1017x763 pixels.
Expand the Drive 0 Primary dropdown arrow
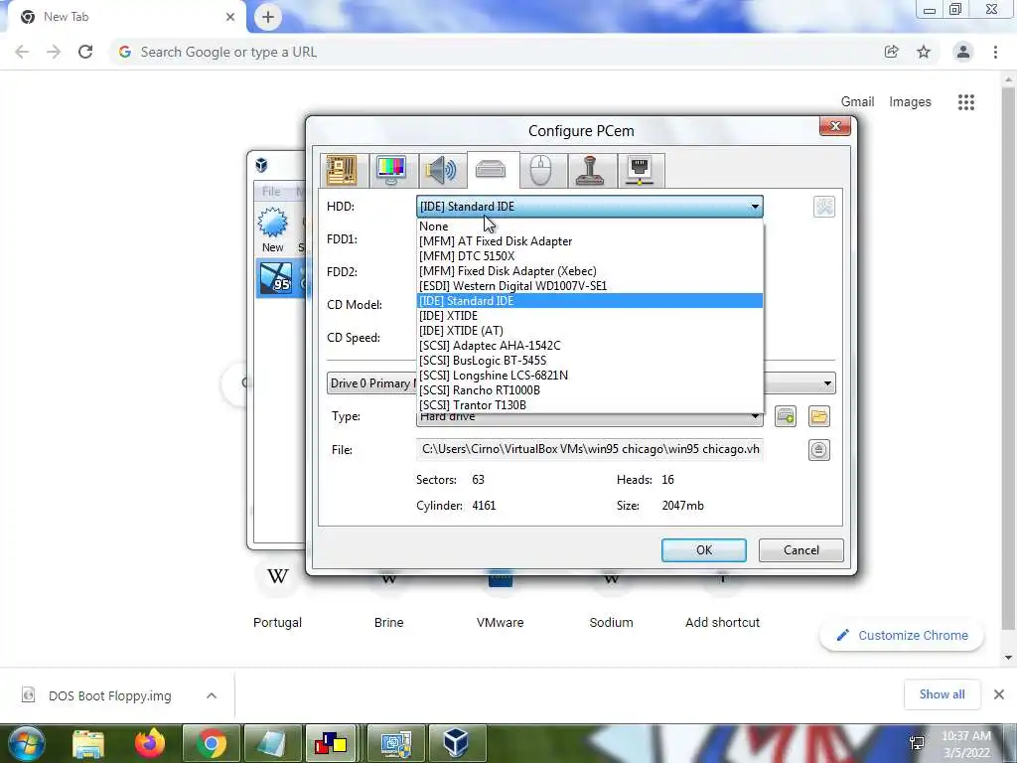tap(827, 383)
